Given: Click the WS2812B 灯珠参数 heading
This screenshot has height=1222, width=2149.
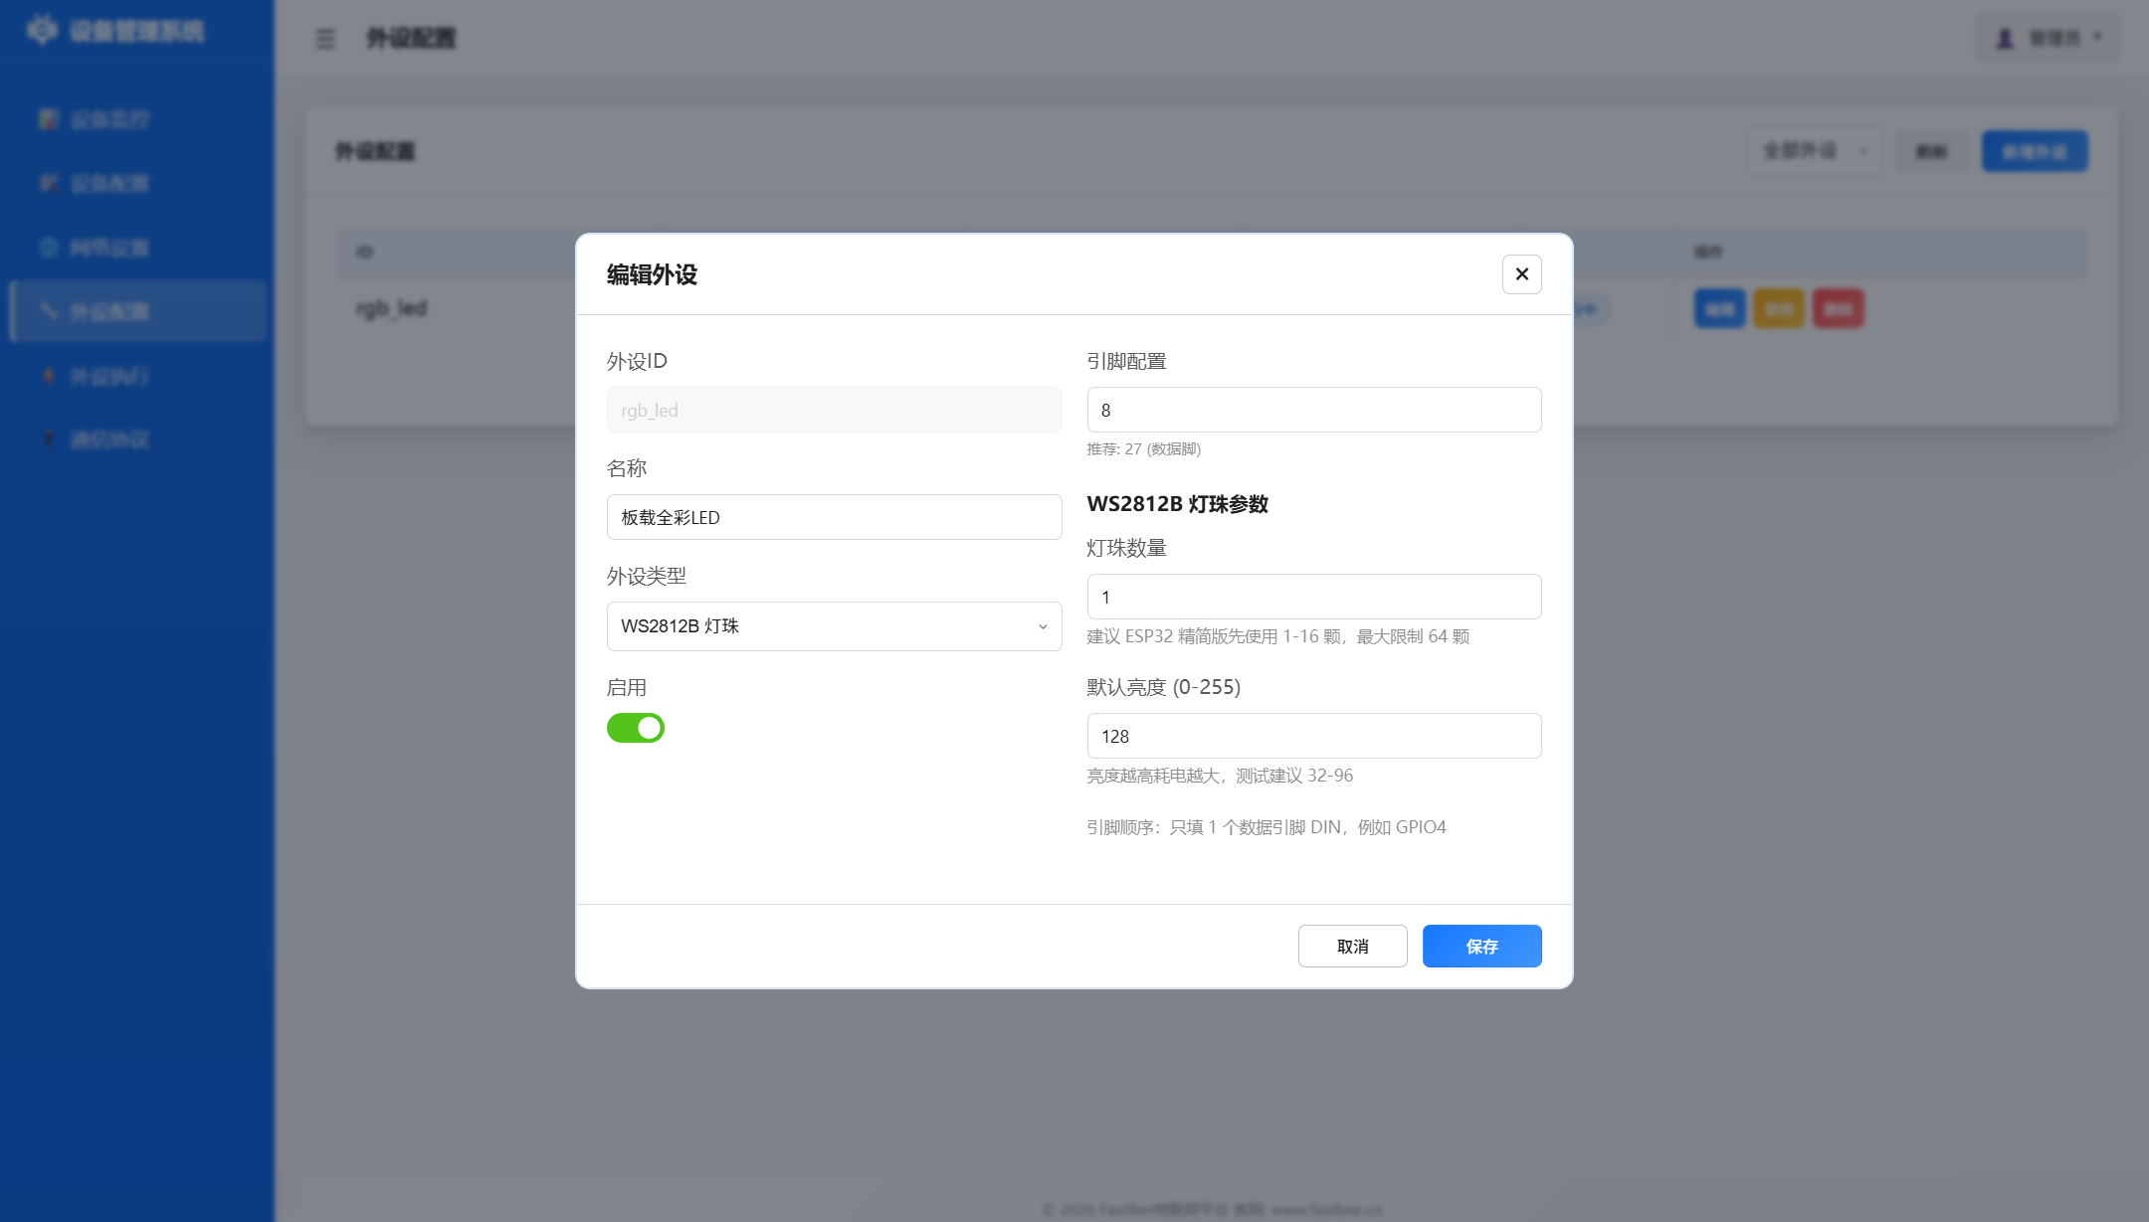Looking at the screenshot, I should (x=1177, y=504).
